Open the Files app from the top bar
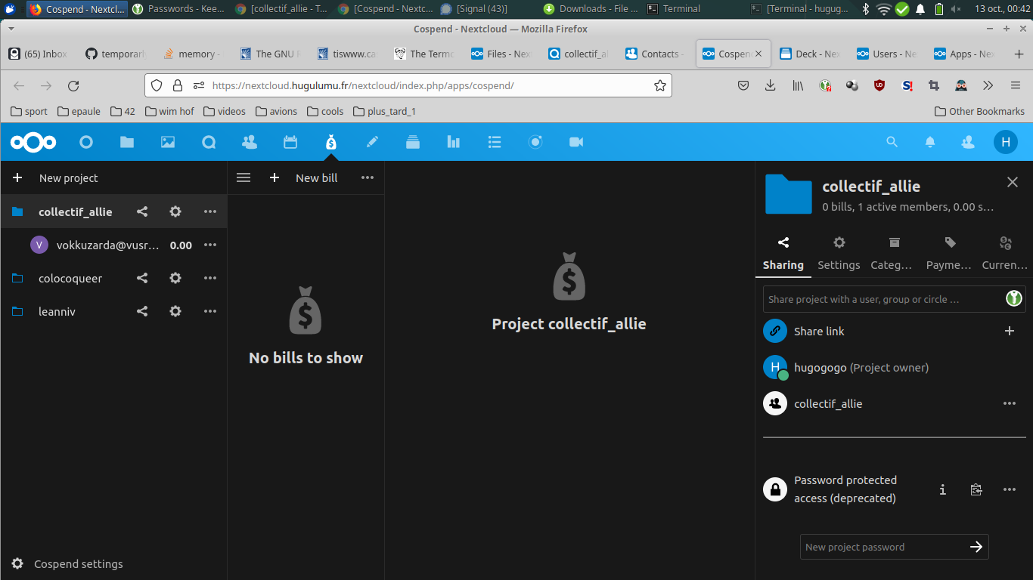1033x580 pixels. pyautogui.click(x=126, y=142)
